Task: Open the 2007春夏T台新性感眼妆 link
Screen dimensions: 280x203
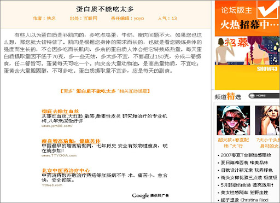Action: click(x=246, y=155)
